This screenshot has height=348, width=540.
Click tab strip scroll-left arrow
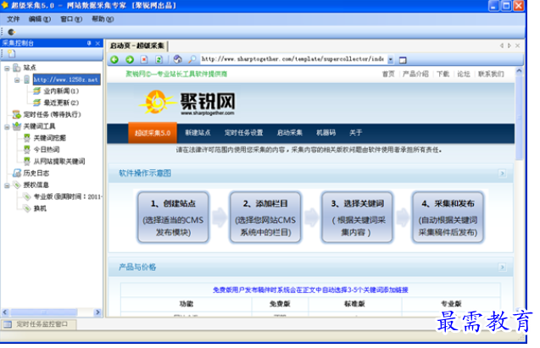[502, 46]
